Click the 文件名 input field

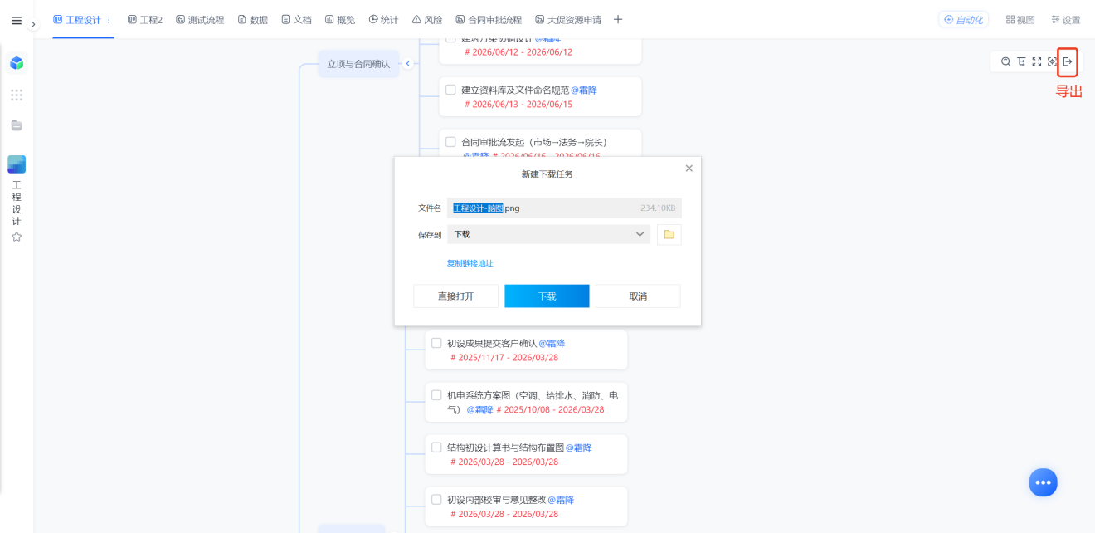(564, 208)
